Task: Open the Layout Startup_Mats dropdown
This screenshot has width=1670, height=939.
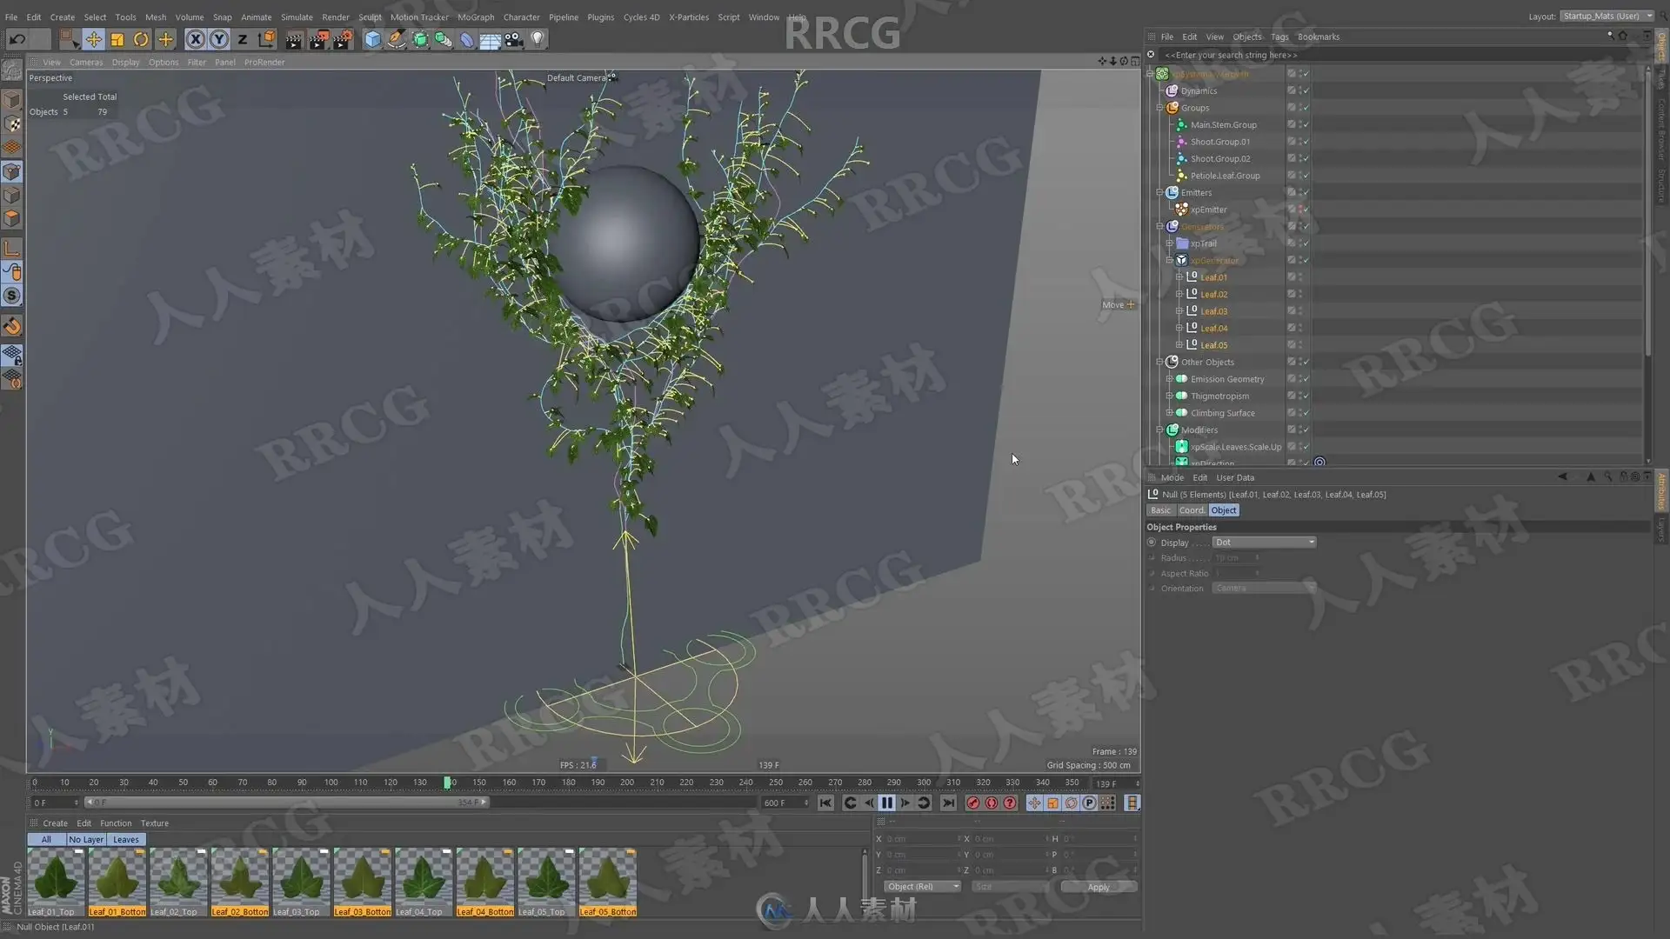Action: pyautogui.click(x=1607, y=16)
